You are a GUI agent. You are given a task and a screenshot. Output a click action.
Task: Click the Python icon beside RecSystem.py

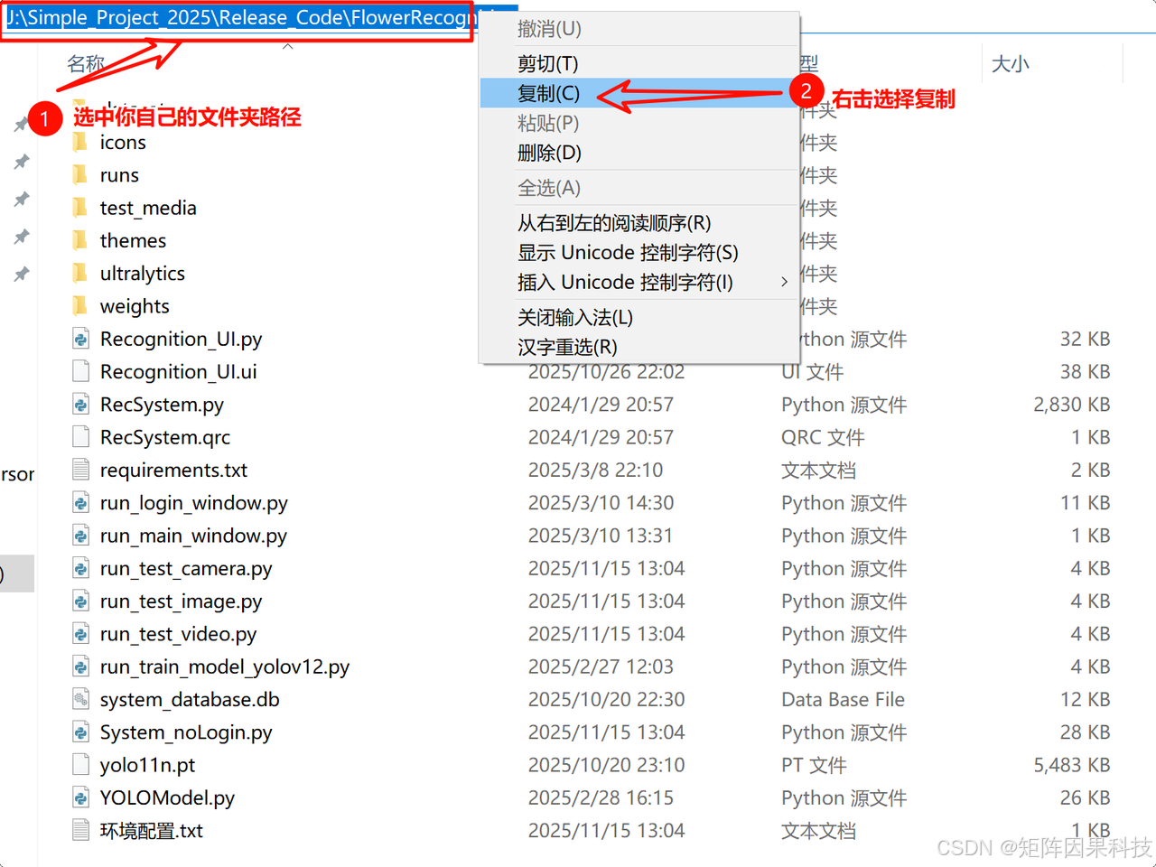(81, 405)
